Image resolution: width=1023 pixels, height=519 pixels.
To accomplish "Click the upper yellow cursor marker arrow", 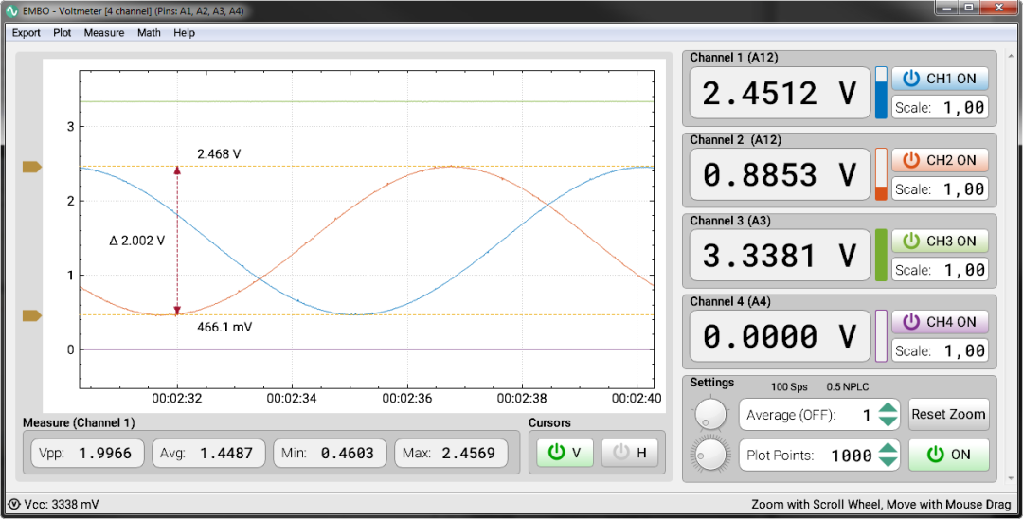I will (32, 167).
